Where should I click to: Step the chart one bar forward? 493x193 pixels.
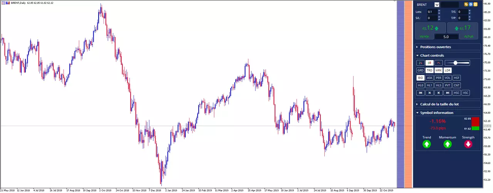[x=438, y=93]
